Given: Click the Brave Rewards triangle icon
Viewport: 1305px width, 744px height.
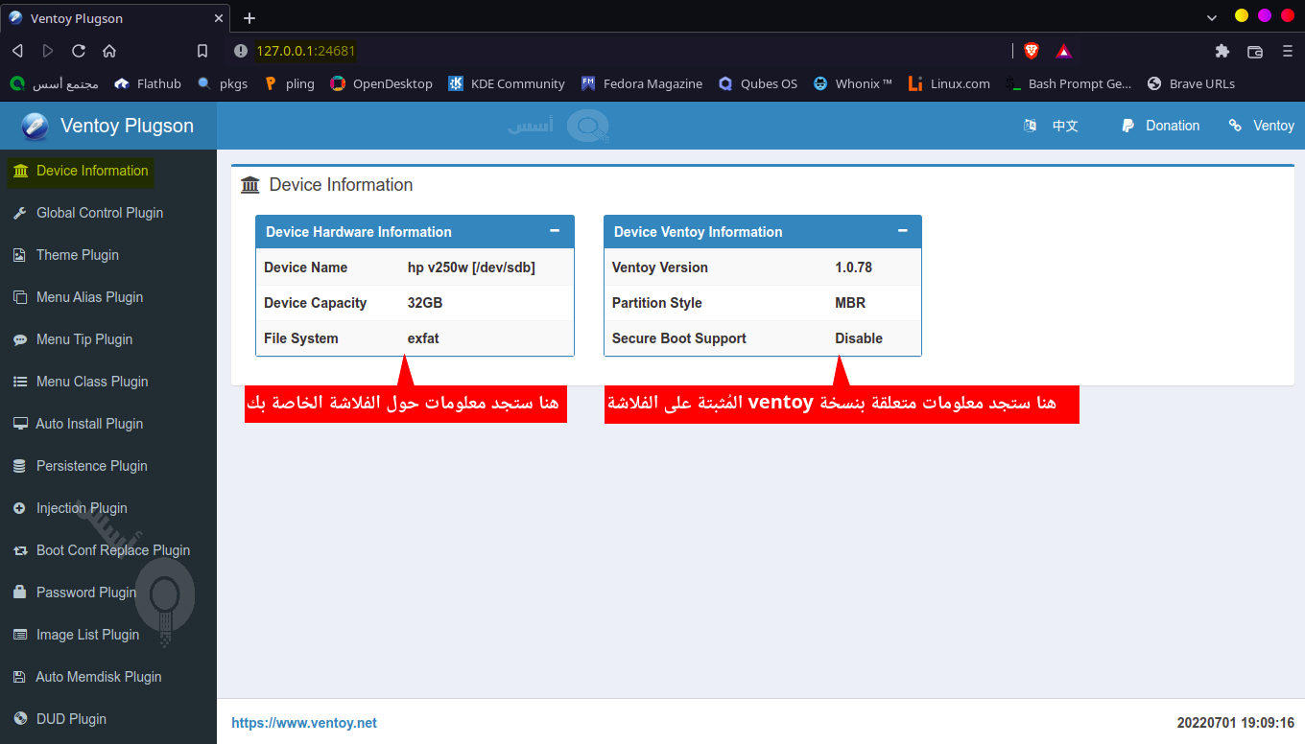Looking at the screenshot, I should tap(1063, 51).
